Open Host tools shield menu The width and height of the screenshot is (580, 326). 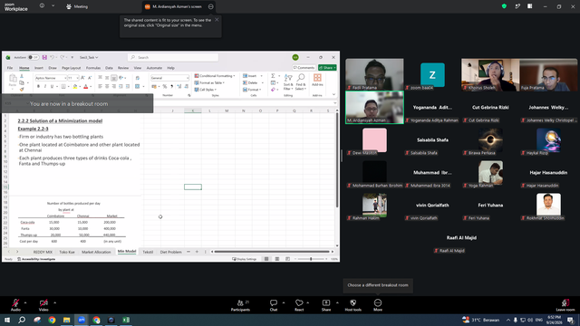[x=353, y=305]
